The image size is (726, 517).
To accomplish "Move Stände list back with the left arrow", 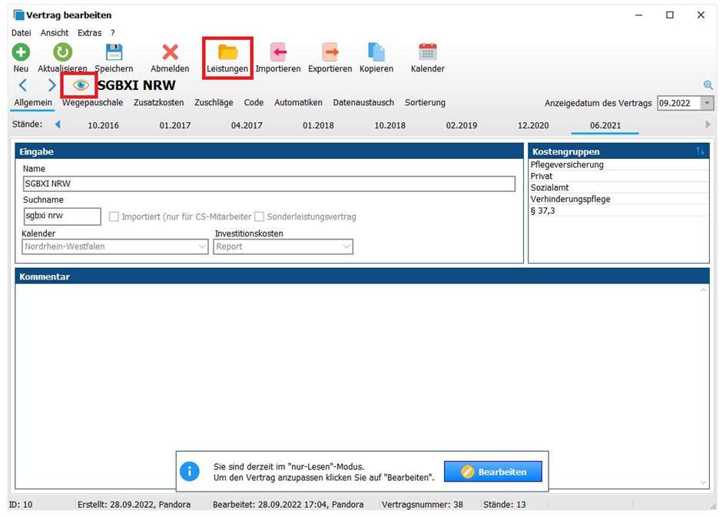I will (58, 124).
